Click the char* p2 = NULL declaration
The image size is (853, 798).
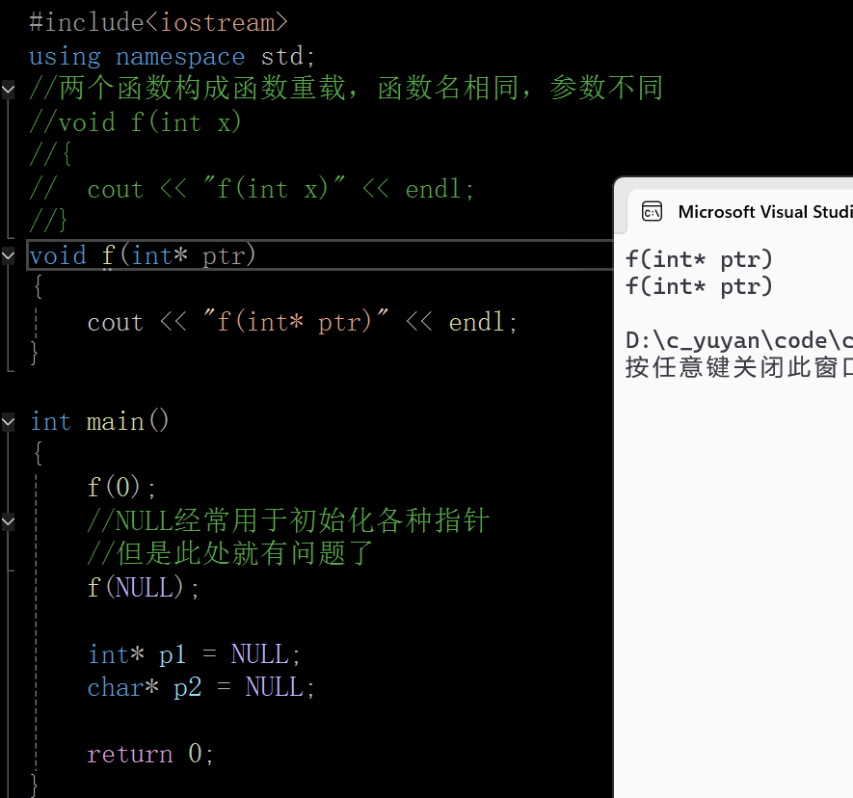(x=201, y=687)
